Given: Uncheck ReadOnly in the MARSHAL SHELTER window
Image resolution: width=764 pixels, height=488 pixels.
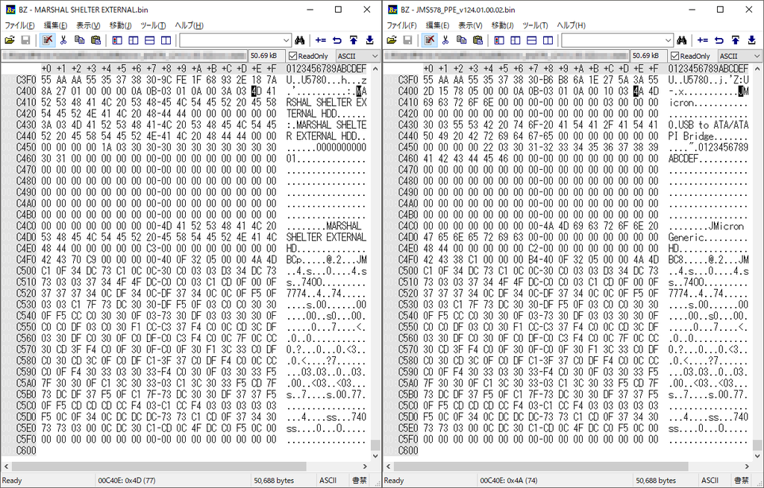Looking at the screenshot, I should coord(292,56).
